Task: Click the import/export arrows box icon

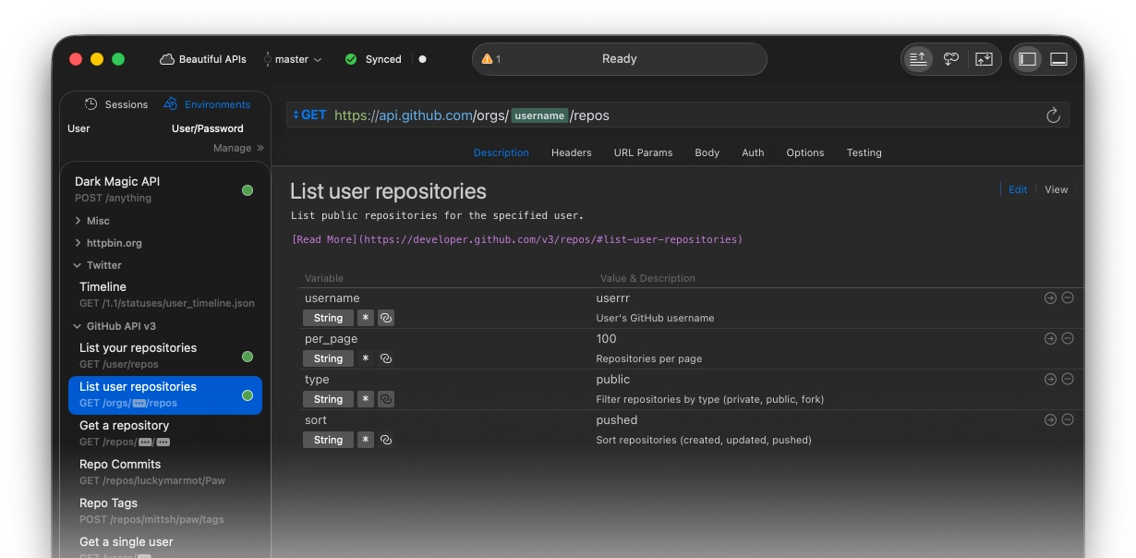Action: point(985,59)
